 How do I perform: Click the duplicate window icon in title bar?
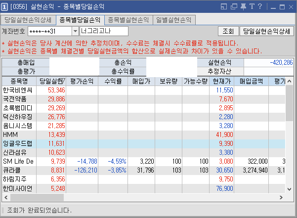234,6
